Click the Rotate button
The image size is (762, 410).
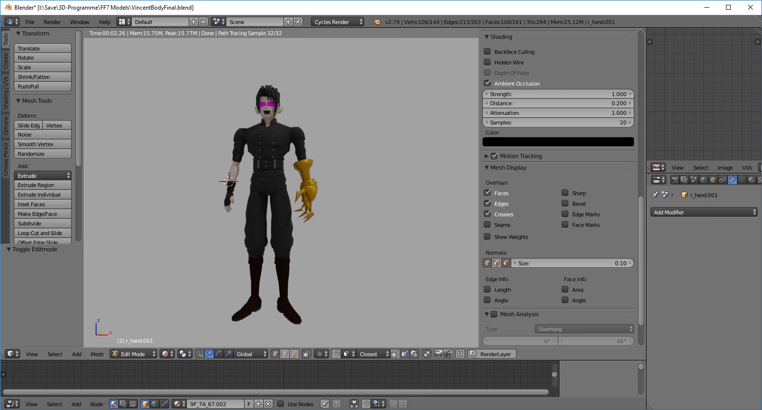point(43,58)
